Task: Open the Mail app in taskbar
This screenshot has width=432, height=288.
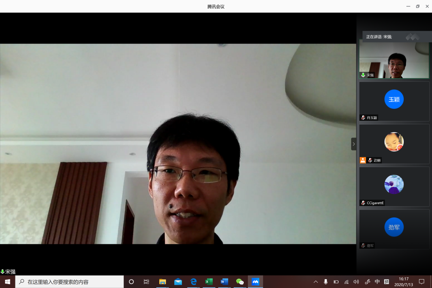Action: pos(178,282)
